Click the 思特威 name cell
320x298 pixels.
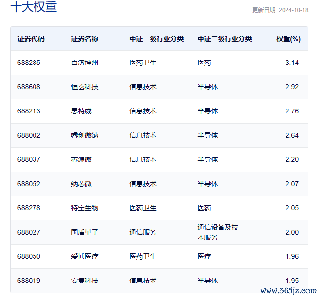pos(81,111)
